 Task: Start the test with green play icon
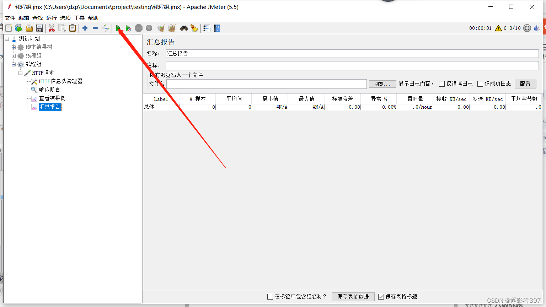point(118,28)
